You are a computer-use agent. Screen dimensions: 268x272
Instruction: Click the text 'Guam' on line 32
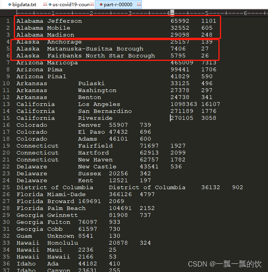point(24,236)
